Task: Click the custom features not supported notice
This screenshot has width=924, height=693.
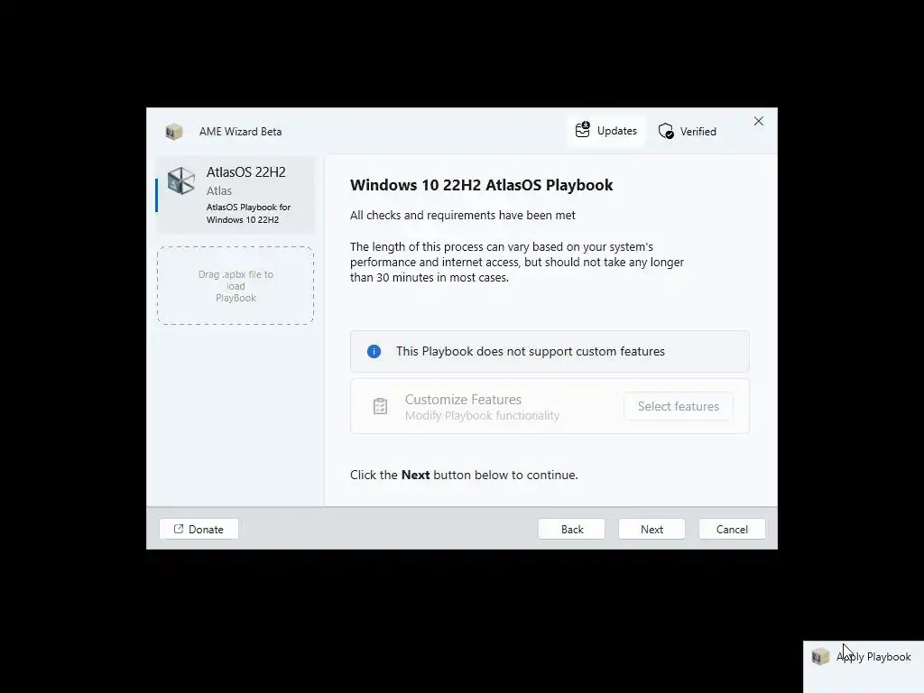Action: point(550,352)
